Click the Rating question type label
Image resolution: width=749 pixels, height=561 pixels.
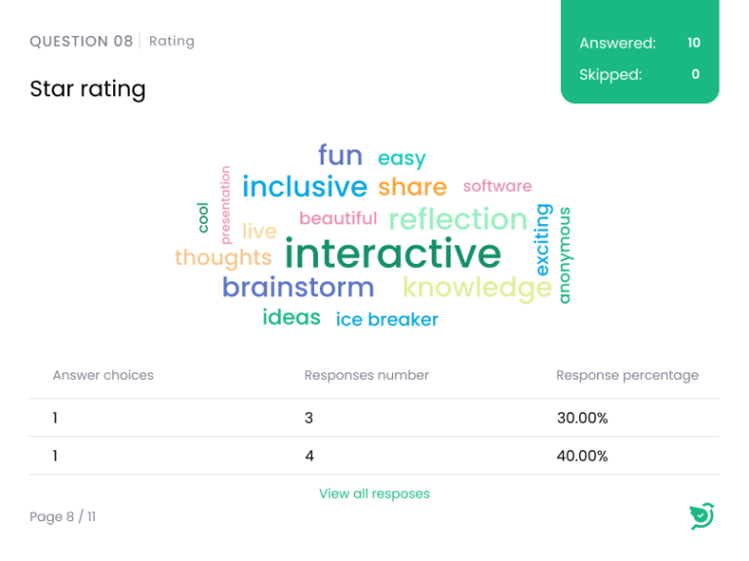coord(172,41)
